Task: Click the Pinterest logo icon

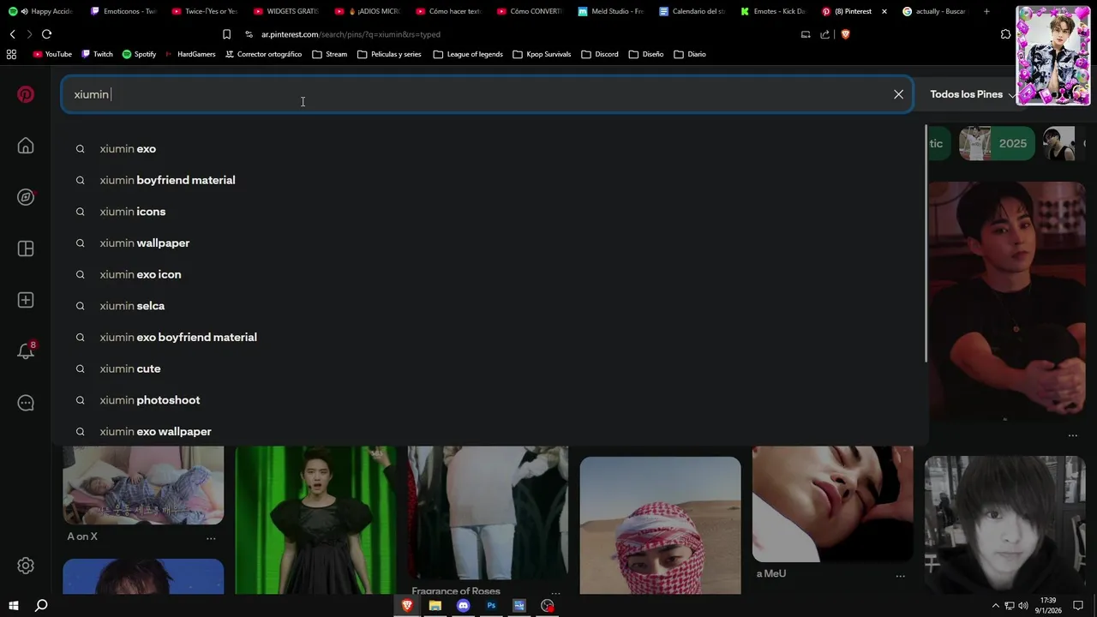Action: click(26, 94)
